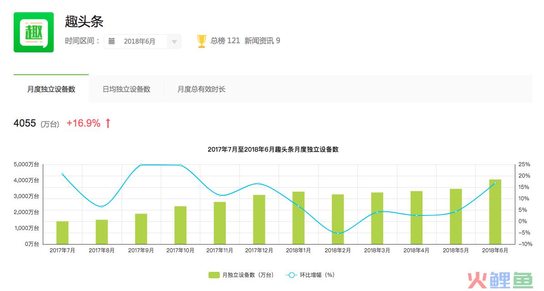544x291 pixels.
Task: Click the 2018年5月 green bar
Action: pyautogui.click(x=456, y=216)
